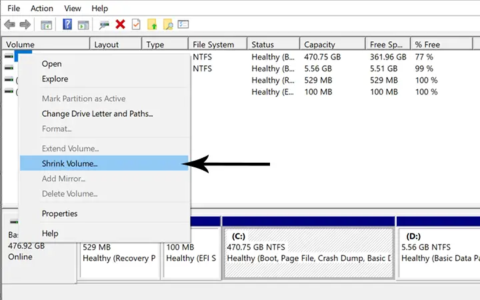Image resolution: width=480 pixels, height=300 pixels.
Task: Click the Show/Hide Console Tree icon
Action: [47, 25]
